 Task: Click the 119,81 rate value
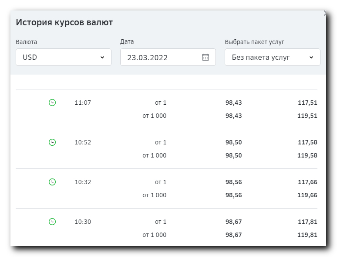click(x=307, y=235)
